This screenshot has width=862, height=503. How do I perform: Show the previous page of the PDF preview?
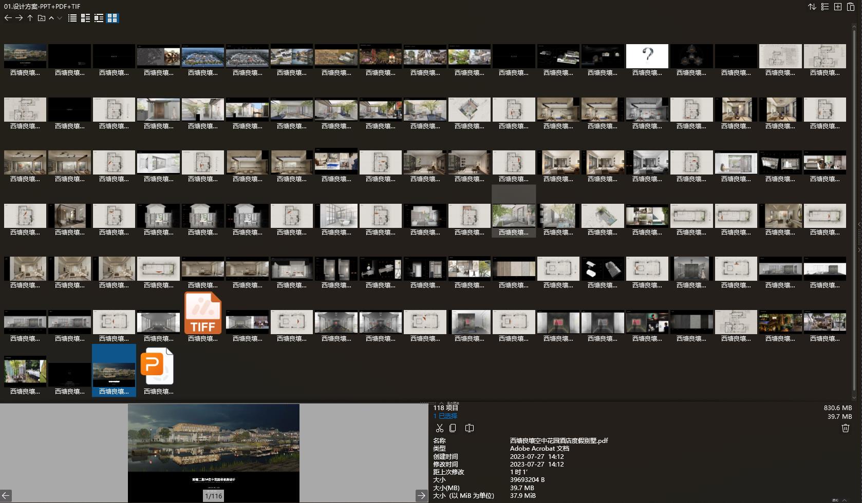coord(6,495)
